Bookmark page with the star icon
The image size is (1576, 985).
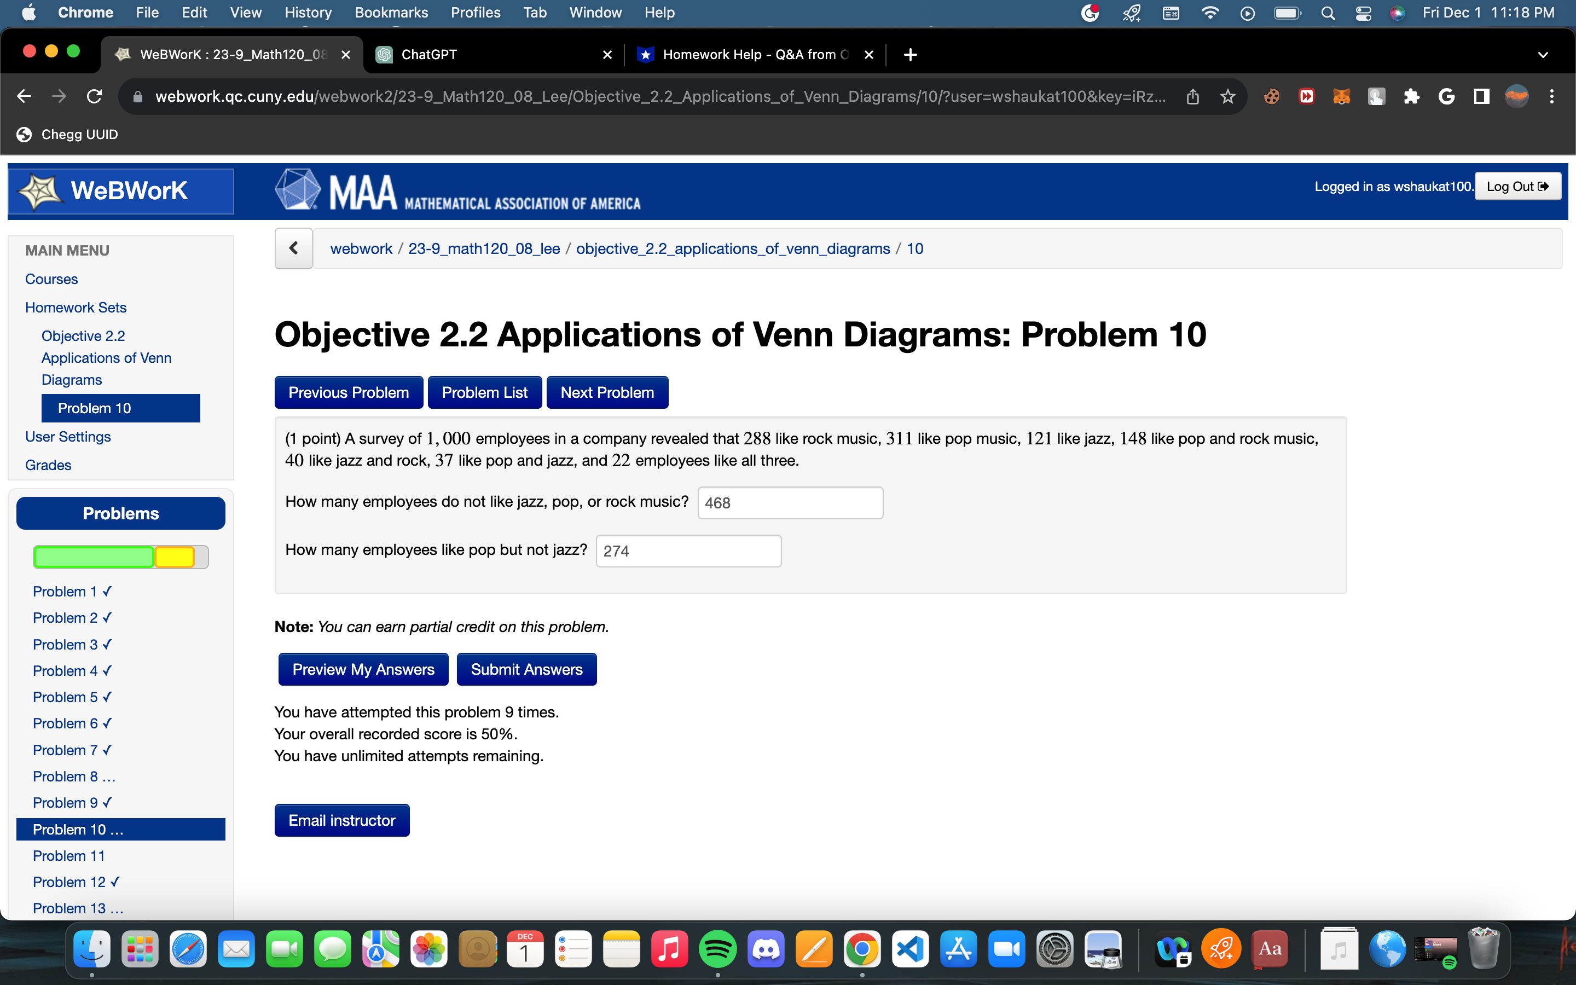pyautogui.click(x=1227, y=96)
